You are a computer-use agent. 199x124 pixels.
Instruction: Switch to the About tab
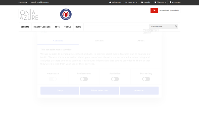click(141, 41)
